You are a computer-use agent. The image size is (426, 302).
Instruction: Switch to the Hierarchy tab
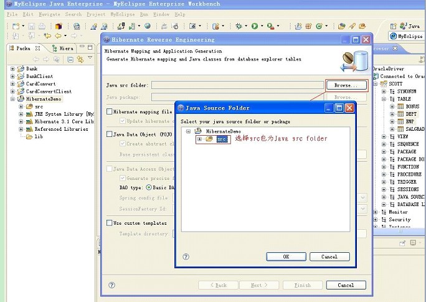(63, 48)
